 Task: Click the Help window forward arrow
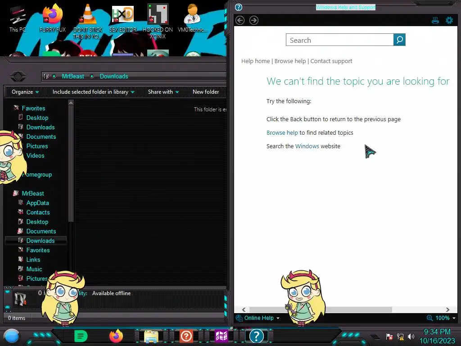click(254, 20)
